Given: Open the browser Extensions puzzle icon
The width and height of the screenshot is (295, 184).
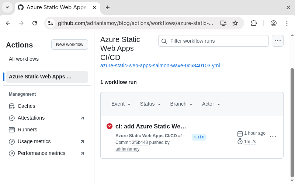Looking at the screenshot, I should click(x=254, y=23).
